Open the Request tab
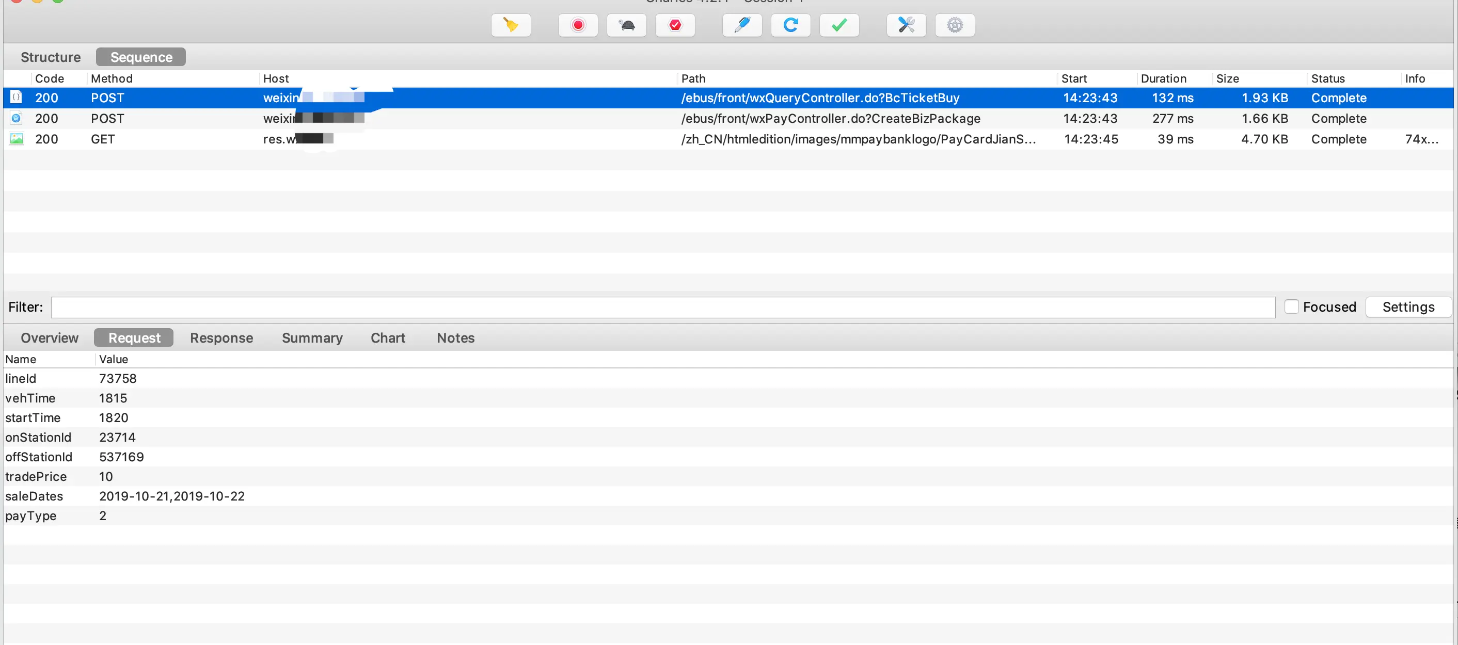 coord(134,338)
